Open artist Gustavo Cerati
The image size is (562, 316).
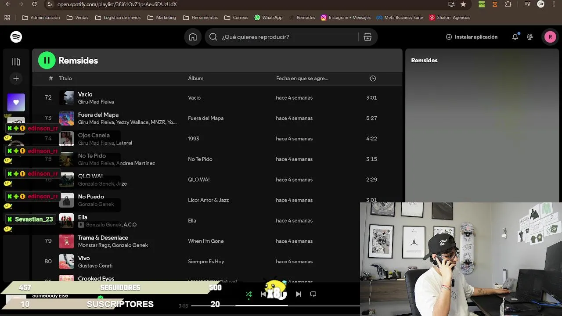point(95,266)
